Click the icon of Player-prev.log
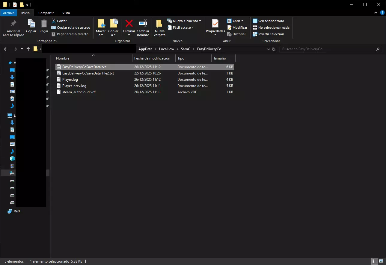The height and width of the screenshot is (265, 386). (59, 86)
